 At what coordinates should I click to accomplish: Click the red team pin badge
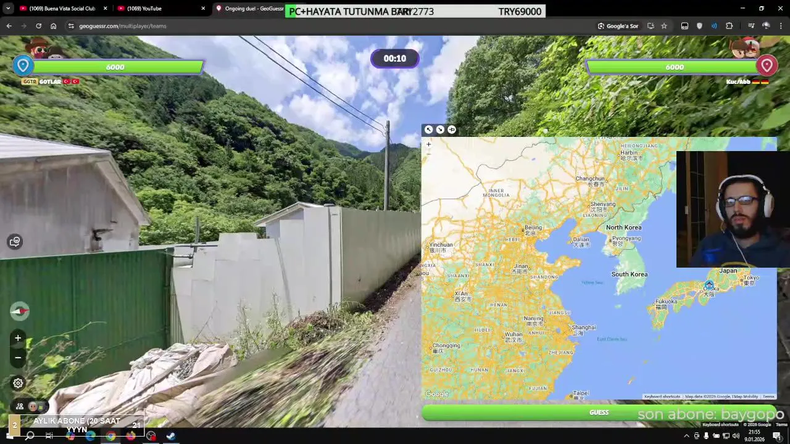pyautogui.click(x=767, y=65)
